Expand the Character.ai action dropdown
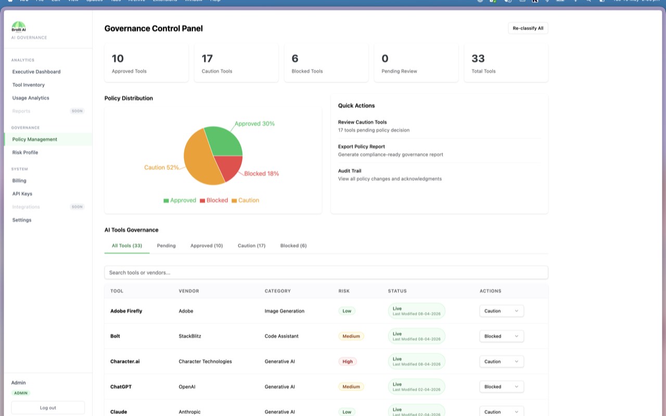The image size is (666, 416). [502, 361]
